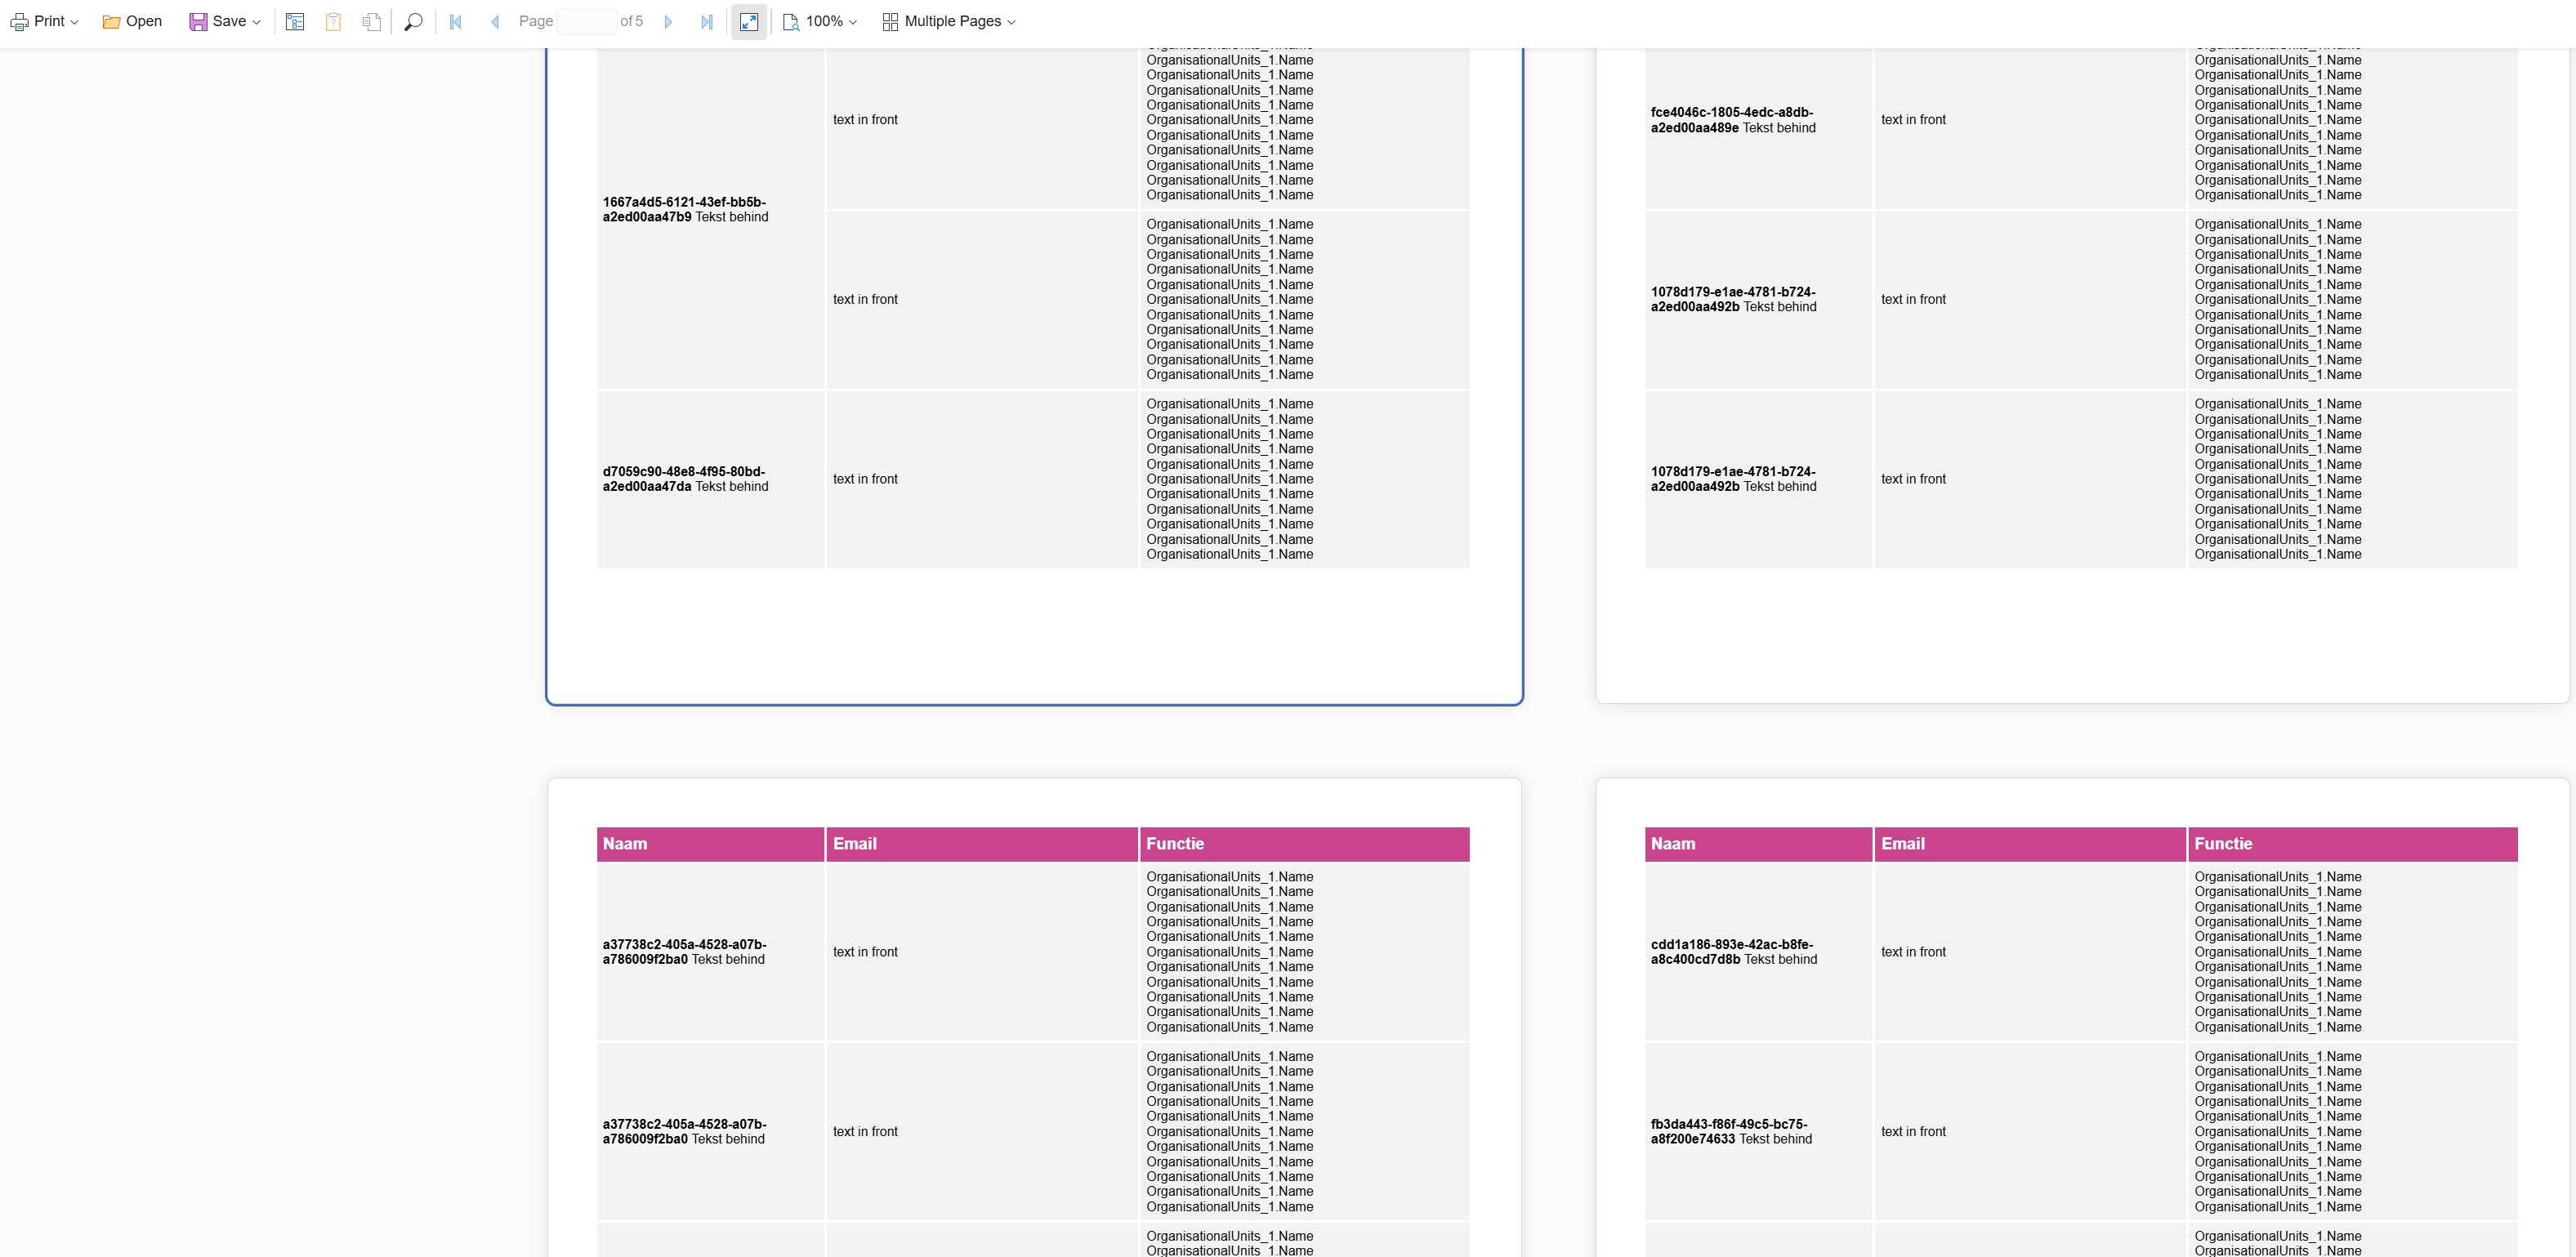Click the page number input field

pyautogui.click(x=586, y=21)
